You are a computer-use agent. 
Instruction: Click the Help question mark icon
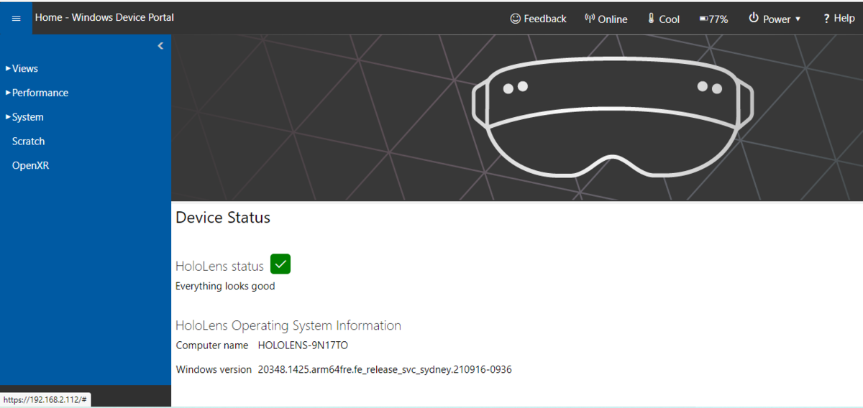(x=827, y=19)
